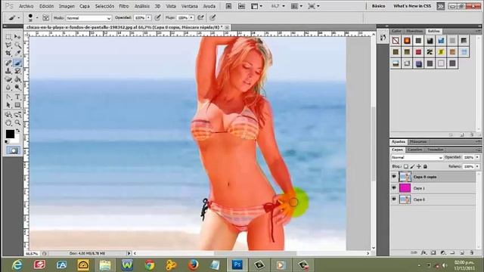Select the Paint Bucket tool

pos(17,79)
